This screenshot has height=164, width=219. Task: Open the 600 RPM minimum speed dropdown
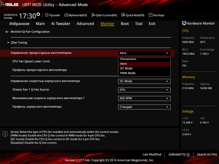click(144, 98)
